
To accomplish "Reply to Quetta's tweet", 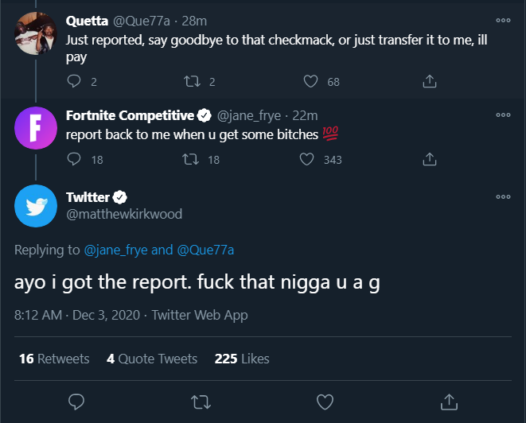I will (x=74, y=81).
